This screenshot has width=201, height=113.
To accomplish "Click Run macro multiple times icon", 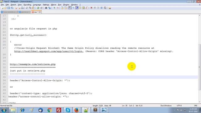I will [101, 8].
